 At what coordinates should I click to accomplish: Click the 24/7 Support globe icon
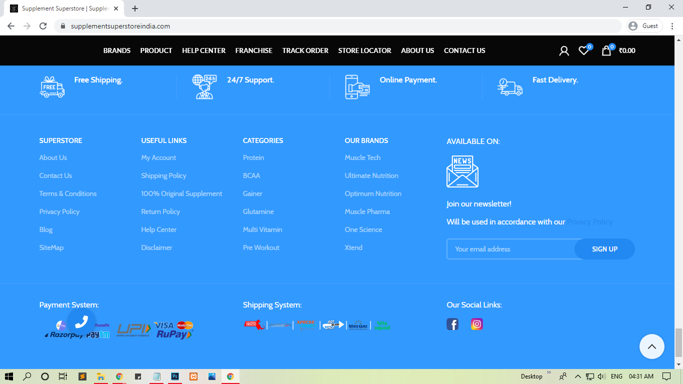point(204,87)
